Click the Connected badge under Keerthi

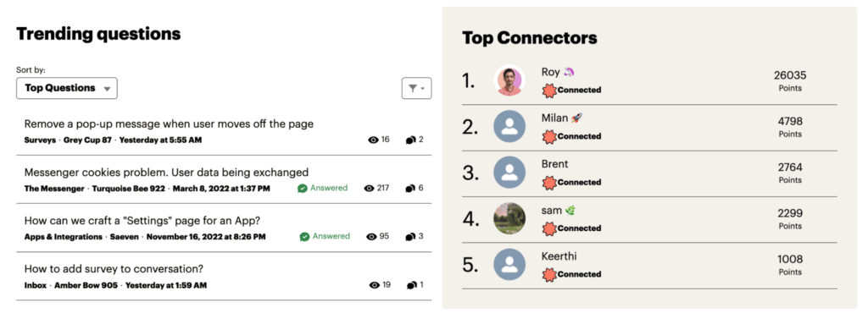pos(571,274)
